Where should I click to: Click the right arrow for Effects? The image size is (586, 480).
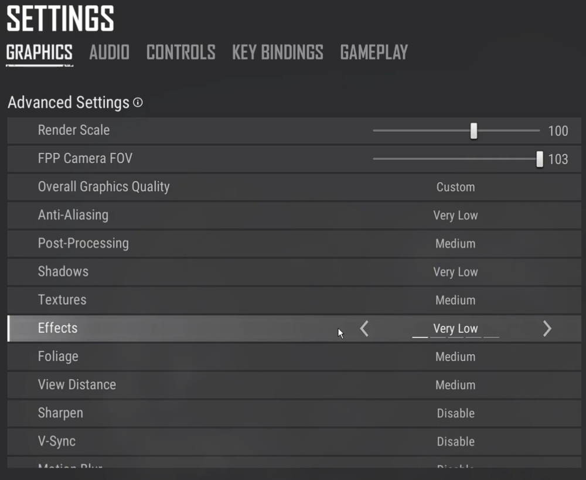547,329
